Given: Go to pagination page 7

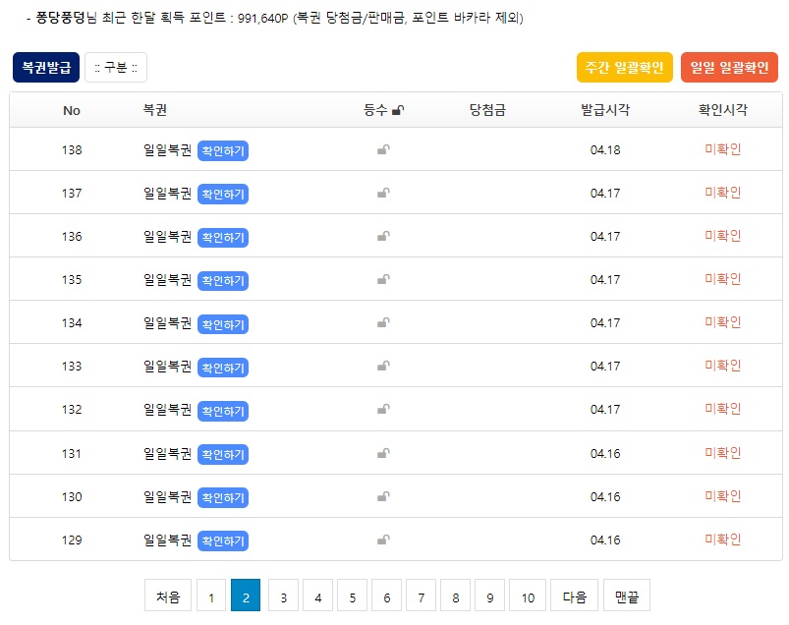Looking at the screenshot, I should click(x=422, y=596).
